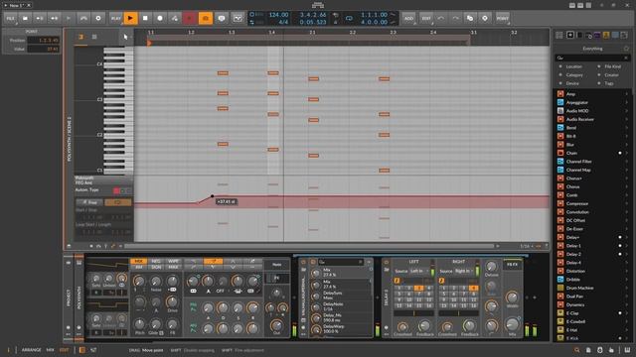Toggle the automation write button in the transport

(175, 18)
